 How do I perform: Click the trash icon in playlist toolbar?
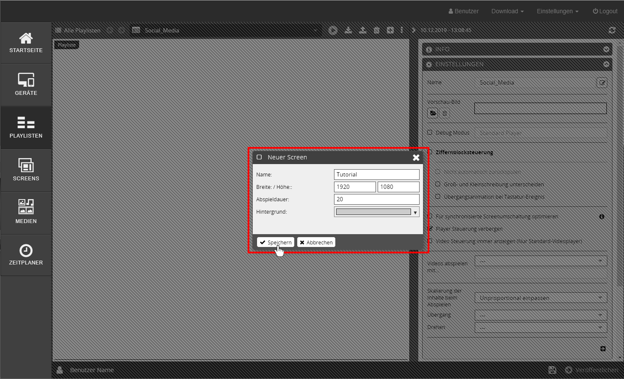pos(376,30)
